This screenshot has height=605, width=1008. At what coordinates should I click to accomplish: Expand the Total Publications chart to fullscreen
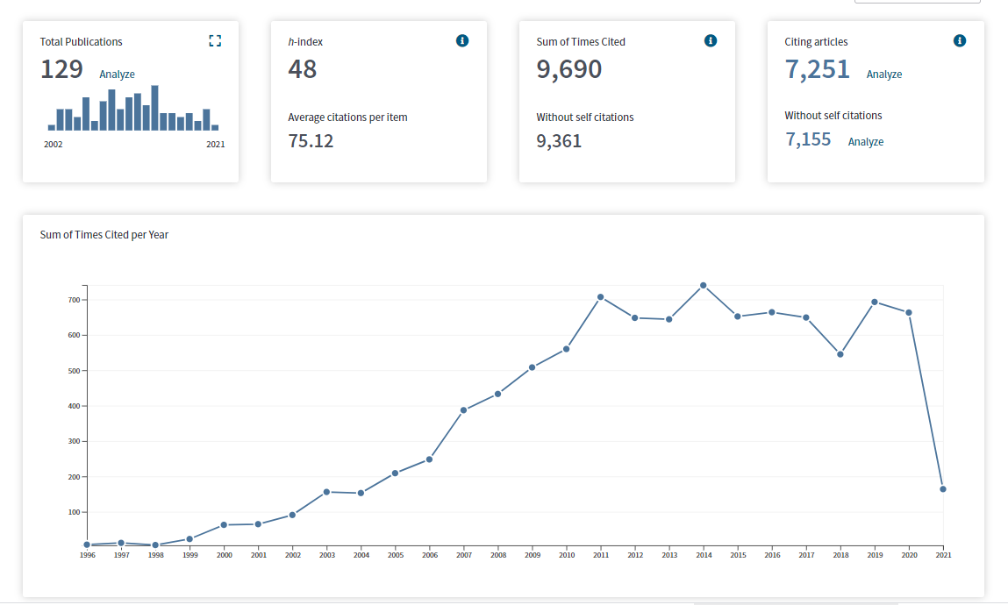click(215, 41)
